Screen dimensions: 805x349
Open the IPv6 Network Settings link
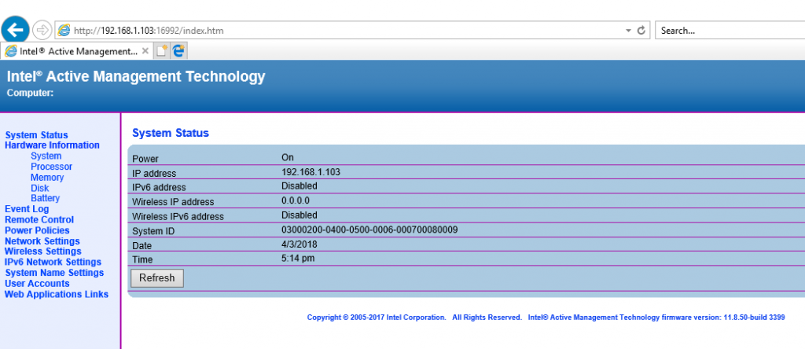(x=53, y=263)
